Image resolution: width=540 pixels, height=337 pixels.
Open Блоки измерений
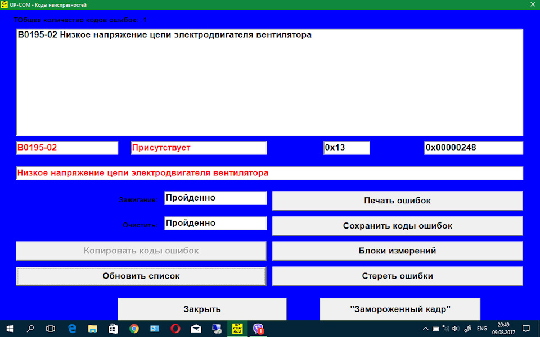click(398, 251)
